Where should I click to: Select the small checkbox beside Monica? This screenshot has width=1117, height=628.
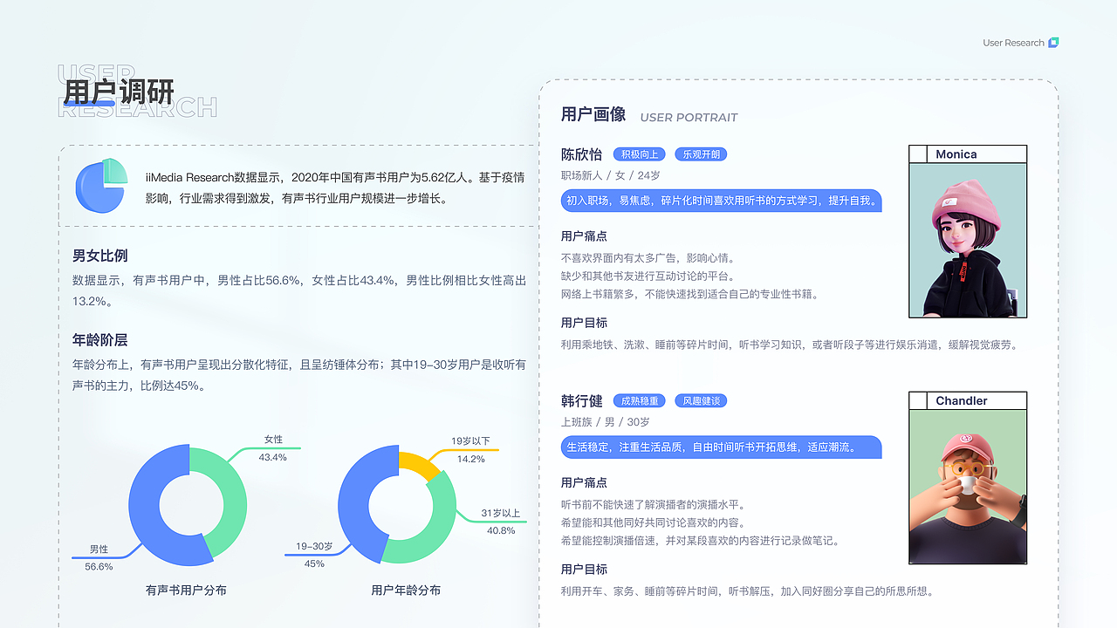(918, 154)
